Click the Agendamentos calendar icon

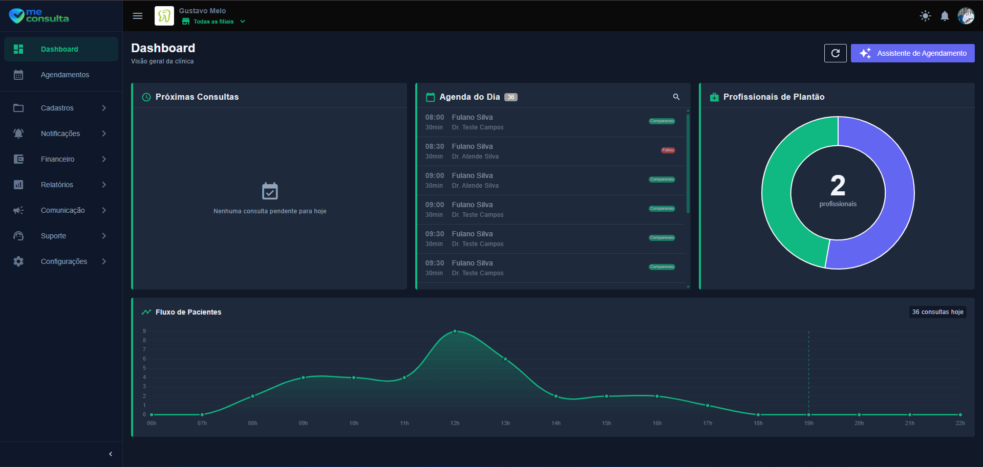pyautogui.click(x=18, y=75)
